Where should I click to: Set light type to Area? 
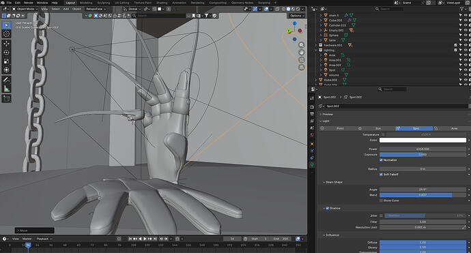pyautogui.click(x=451, y=128)
